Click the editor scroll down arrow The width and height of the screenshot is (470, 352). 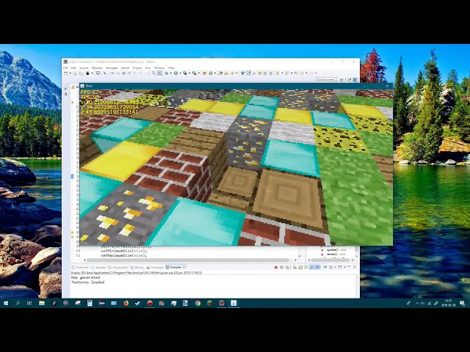click(299, 256)
